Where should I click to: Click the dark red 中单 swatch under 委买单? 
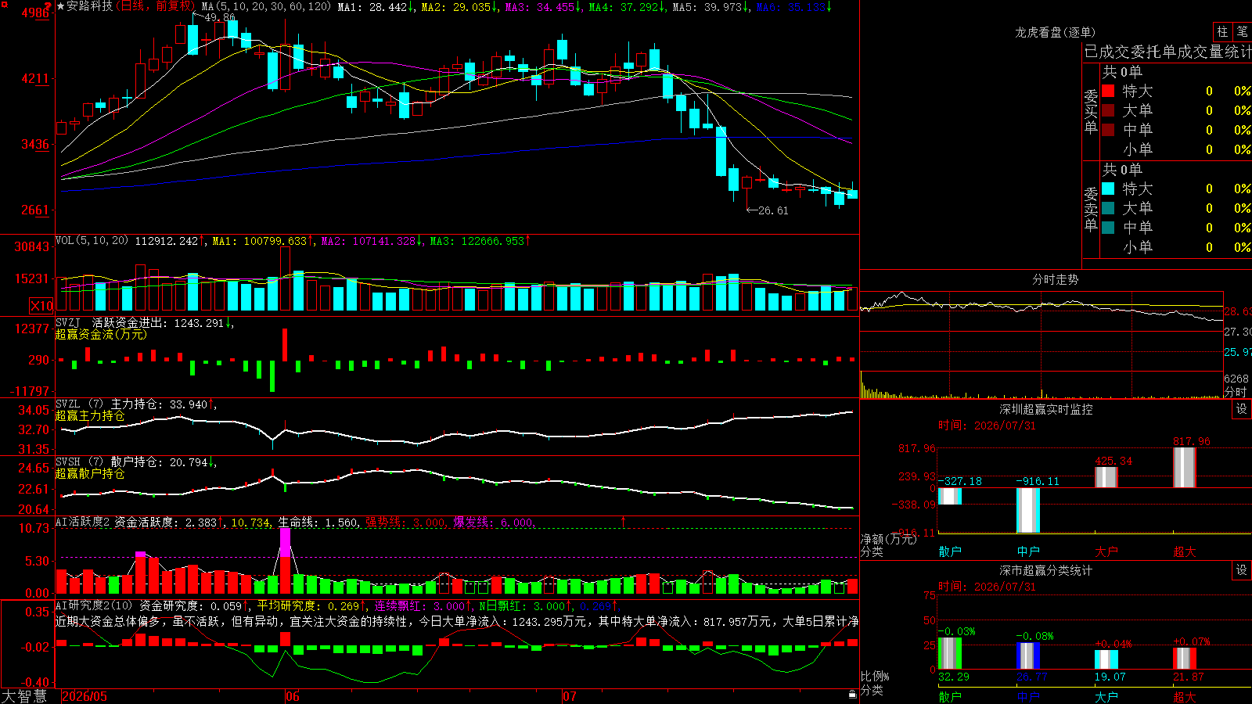(1108, 130)
